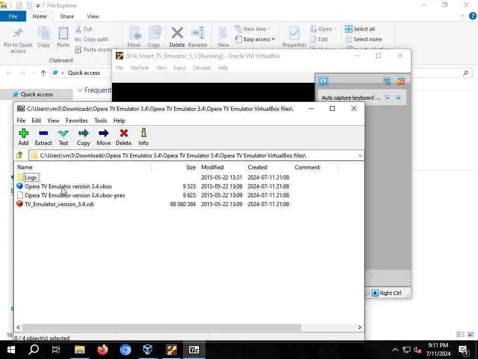This screenshot has width=478, height=359.
Task: Open VirtualBox Devices menu
Action: [x=202, y=68]
